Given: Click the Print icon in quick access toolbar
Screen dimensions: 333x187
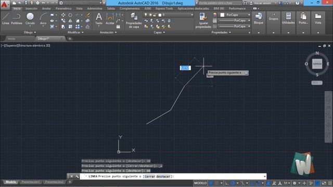Looking at the screenshot, I should (38, 3).
